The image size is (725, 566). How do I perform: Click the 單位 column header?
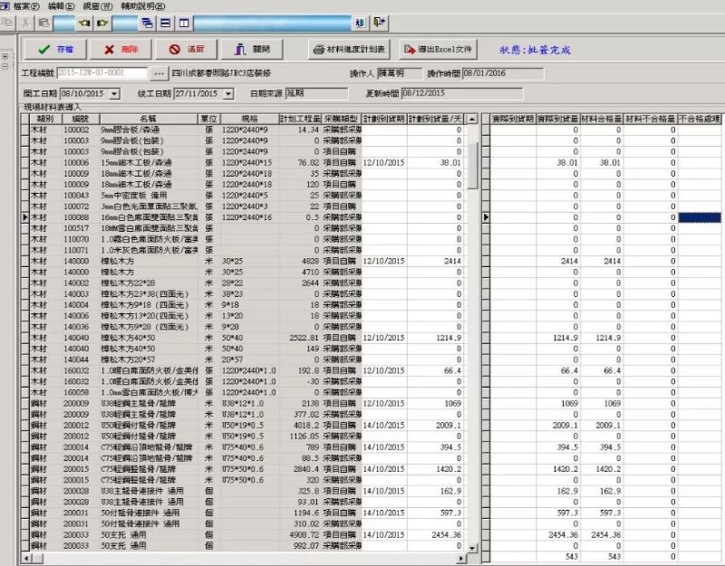[x=209, y=119]
